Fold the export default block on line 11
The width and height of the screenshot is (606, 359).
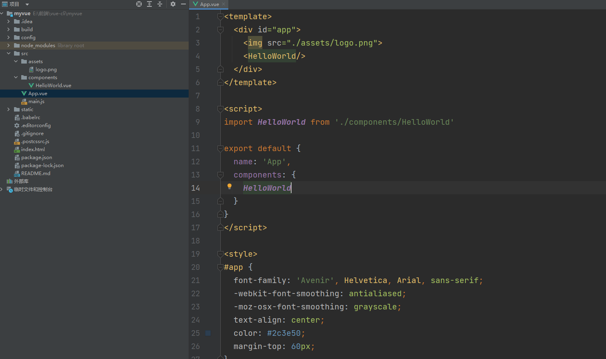tap(220, 148)
